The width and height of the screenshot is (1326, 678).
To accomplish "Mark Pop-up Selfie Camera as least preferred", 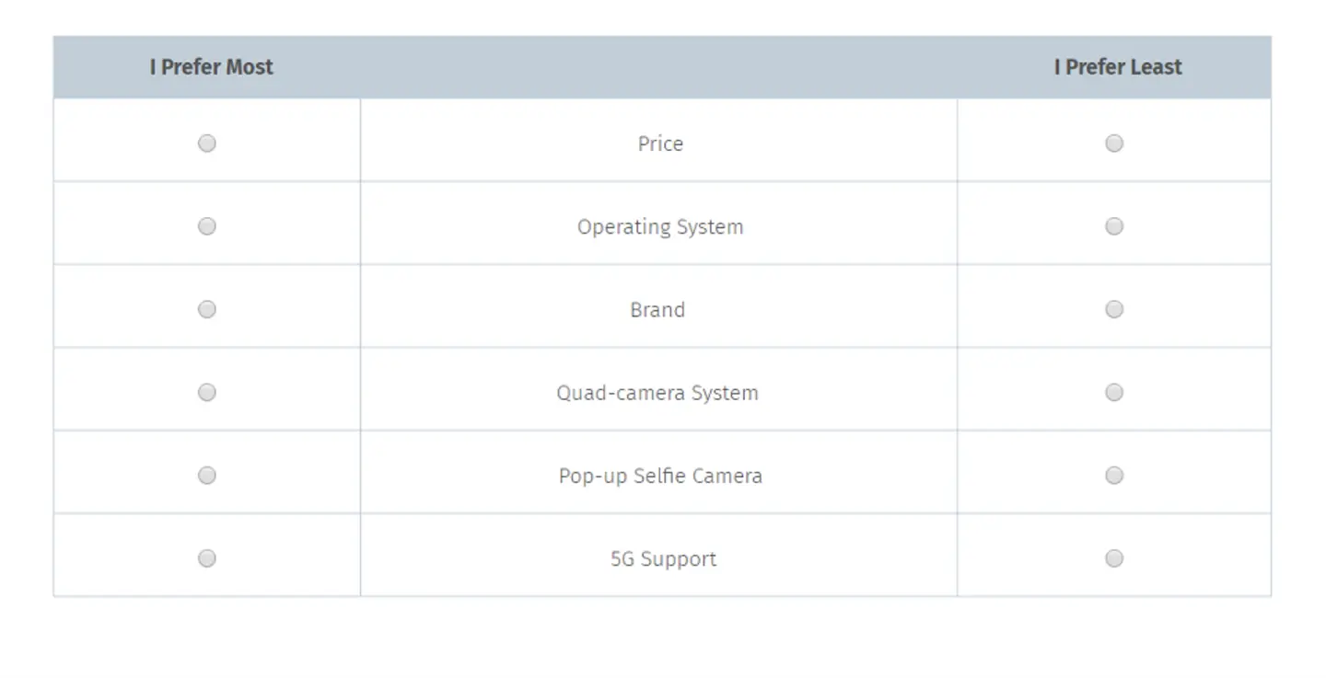I will (x=1114, y=476).
